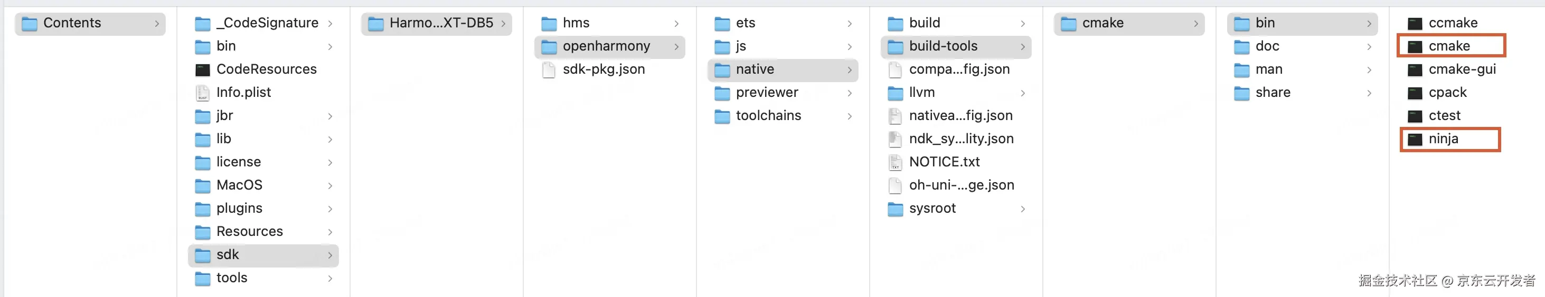This screenshot has height=297, width=1545.
Task: Select the NOTICE.txt file icon
Action: click(x=895, y=163)
